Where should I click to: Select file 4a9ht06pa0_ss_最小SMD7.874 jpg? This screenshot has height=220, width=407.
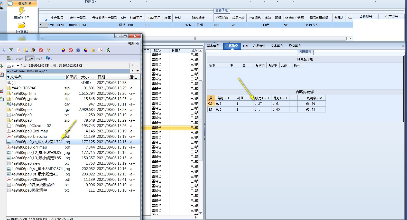73,169
